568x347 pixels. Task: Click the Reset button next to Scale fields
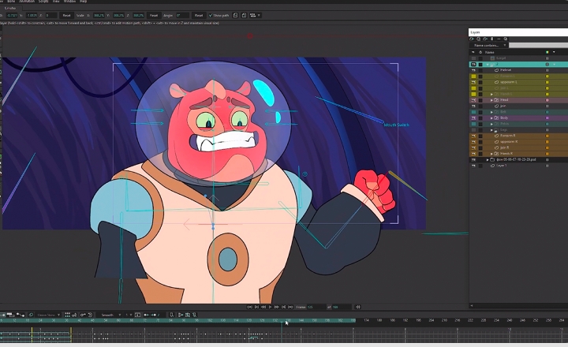click(154, 15)
